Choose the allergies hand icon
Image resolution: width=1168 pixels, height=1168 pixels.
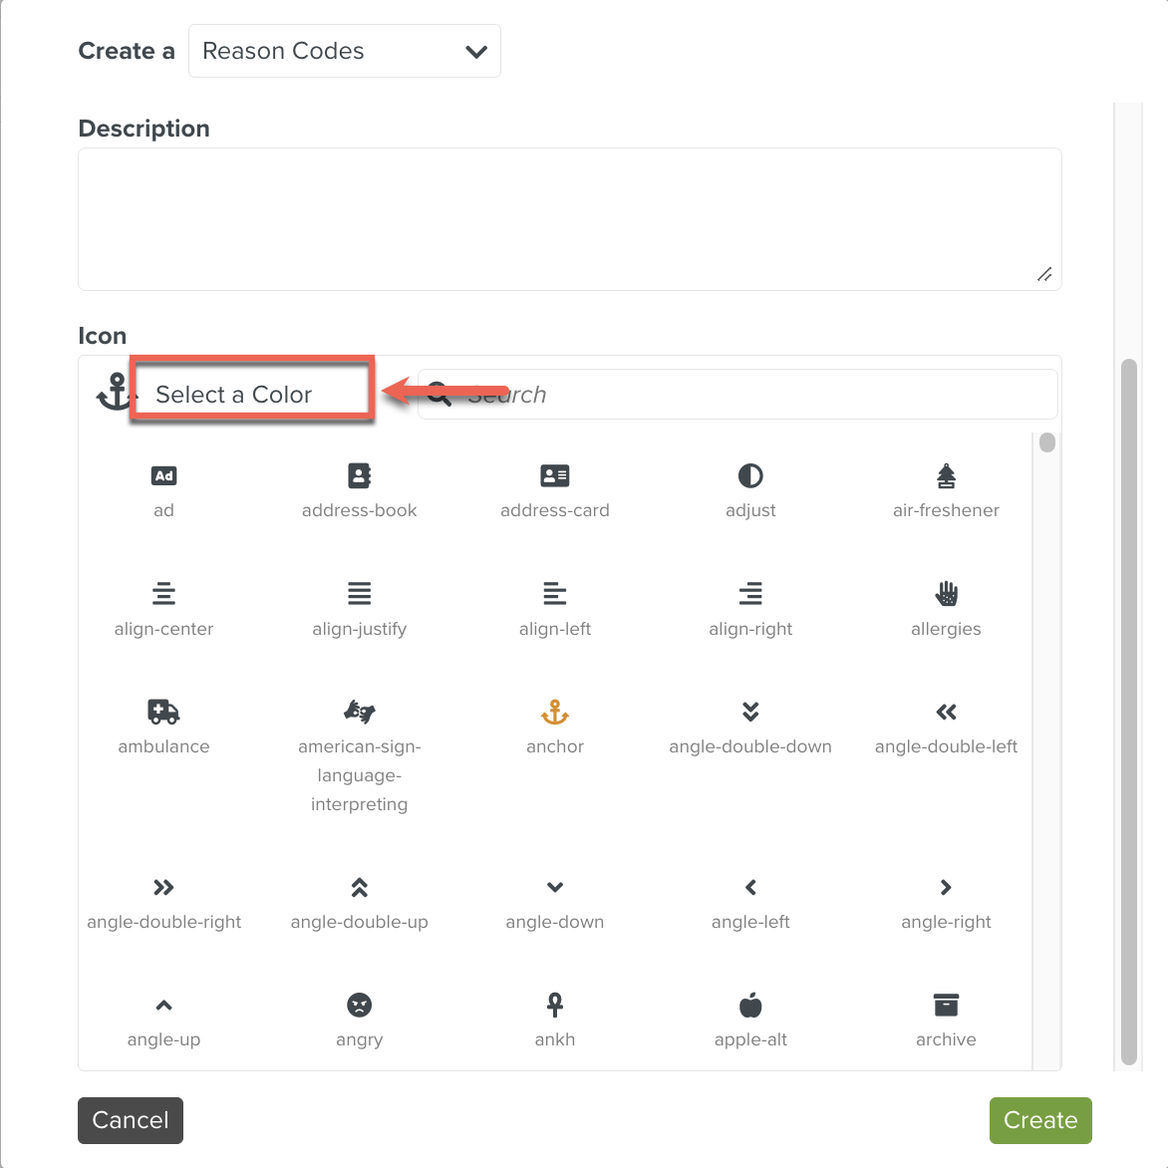coord(946,594)
